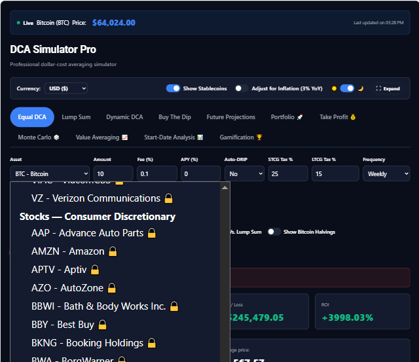Click the chart icon on Value Averaging

click(125, 137)
